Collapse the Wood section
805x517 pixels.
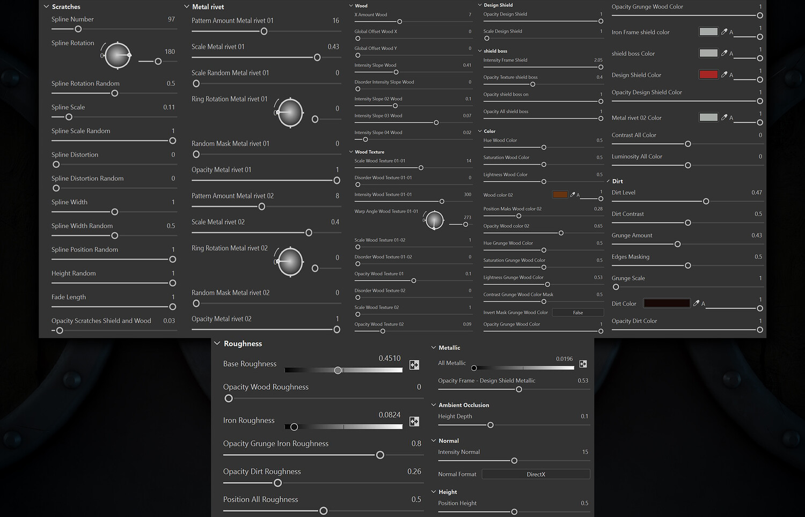pos(351,5)
